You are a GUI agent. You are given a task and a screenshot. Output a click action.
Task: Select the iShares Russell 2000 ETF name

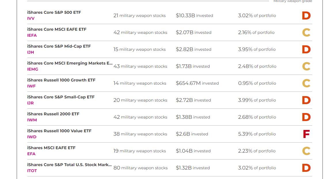(53, 114)
